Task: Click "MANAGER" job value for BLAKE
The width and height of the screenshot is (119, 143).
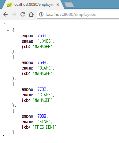Action: click(43, 73)
